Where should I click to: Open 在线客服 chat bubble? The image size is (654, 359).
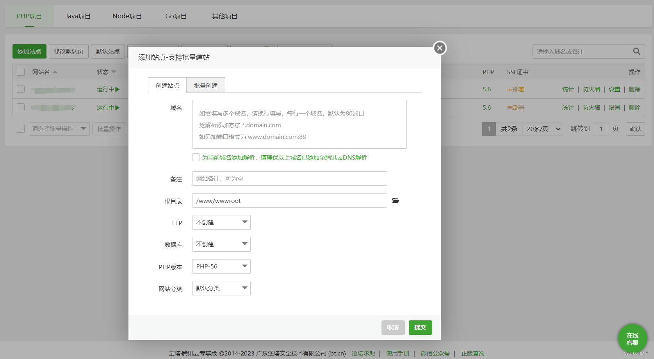[x=633, y=339]
